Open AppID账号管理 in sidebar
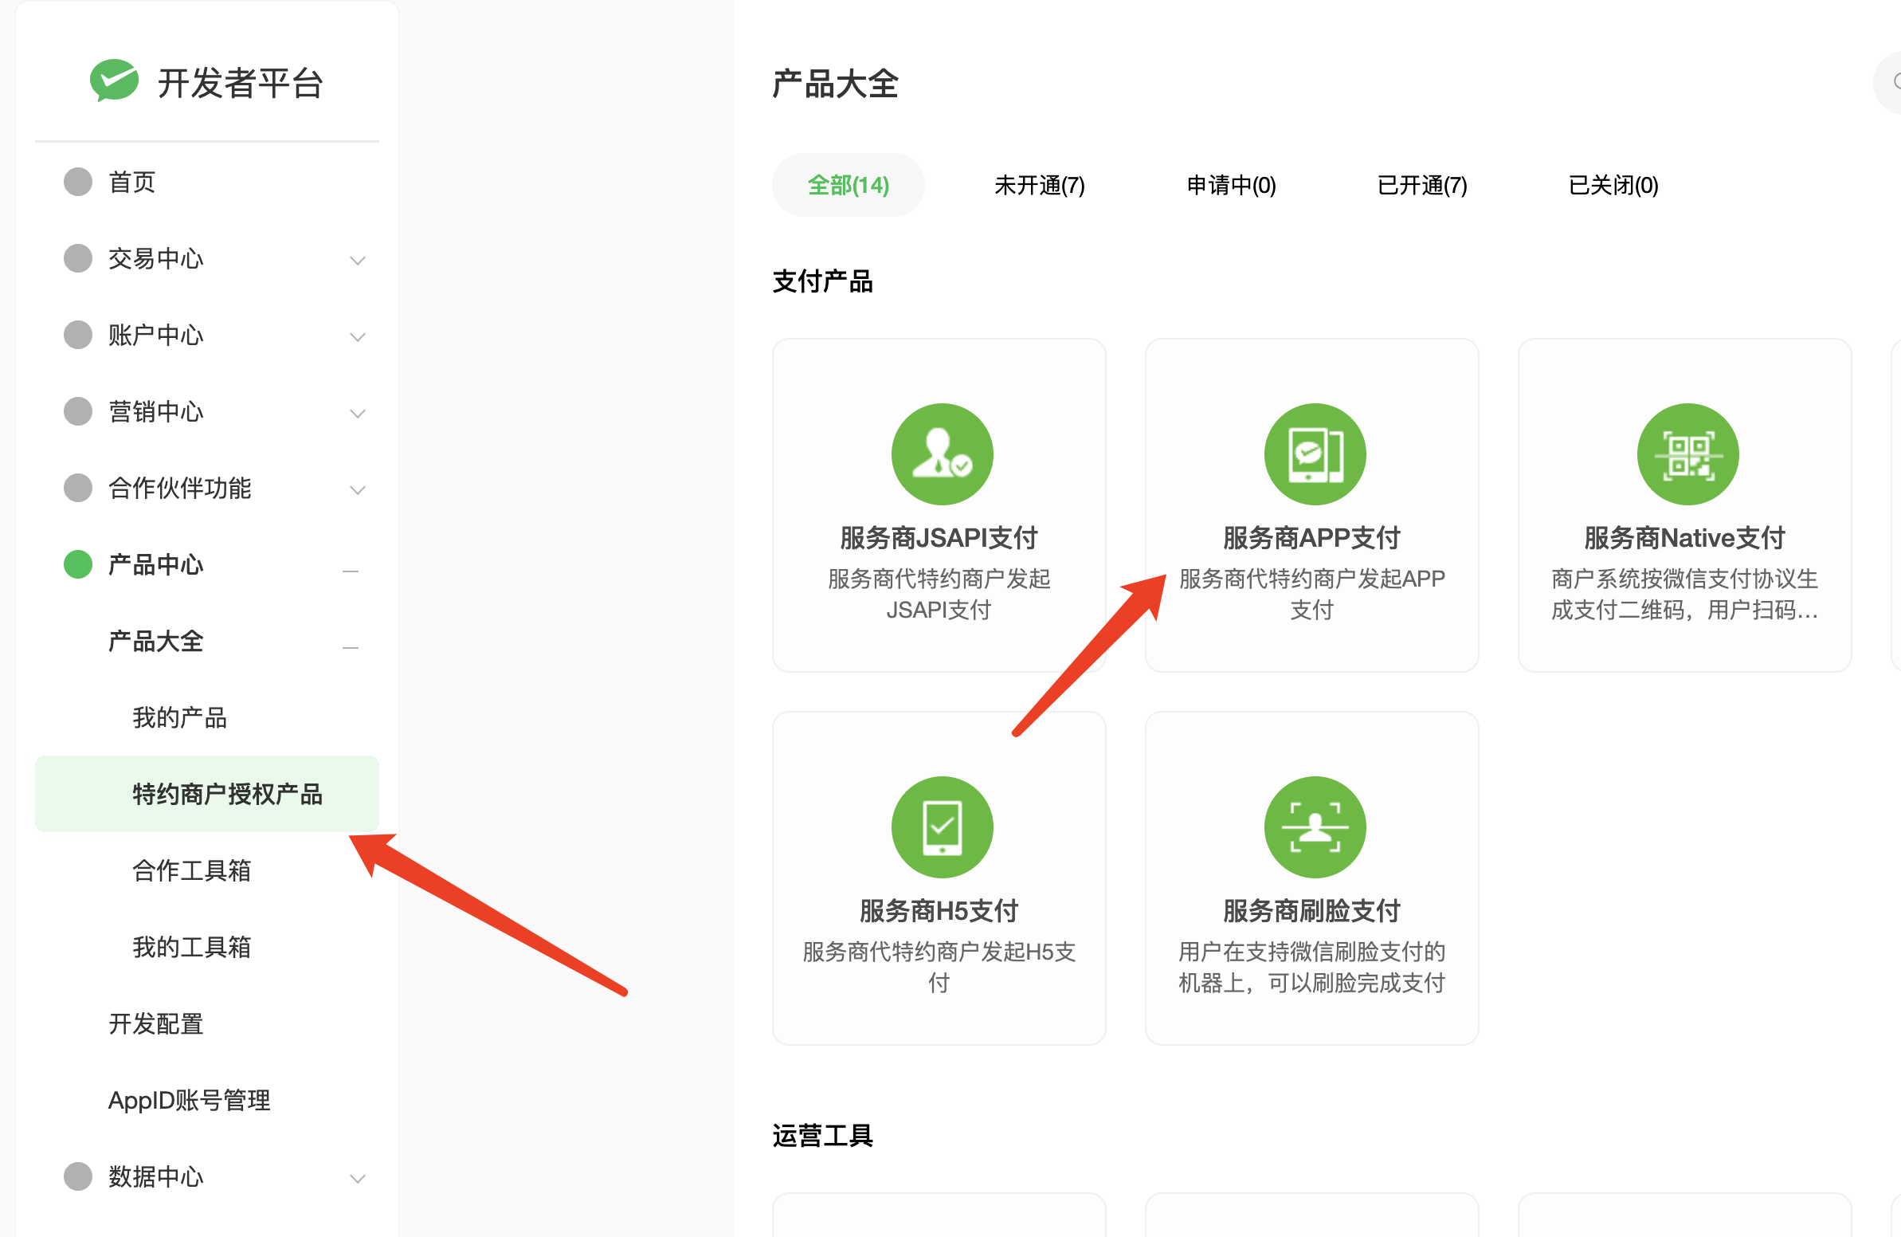This screenshot has height=1237, width=1901. pos(190,1100)
